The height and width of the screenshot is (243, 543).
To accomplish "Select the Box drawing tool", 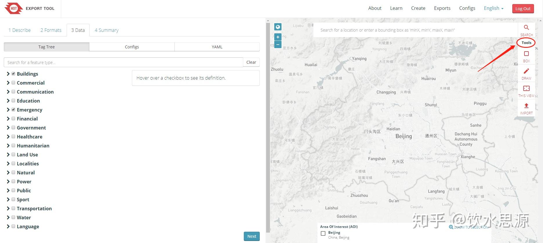I will coord(526,54).
